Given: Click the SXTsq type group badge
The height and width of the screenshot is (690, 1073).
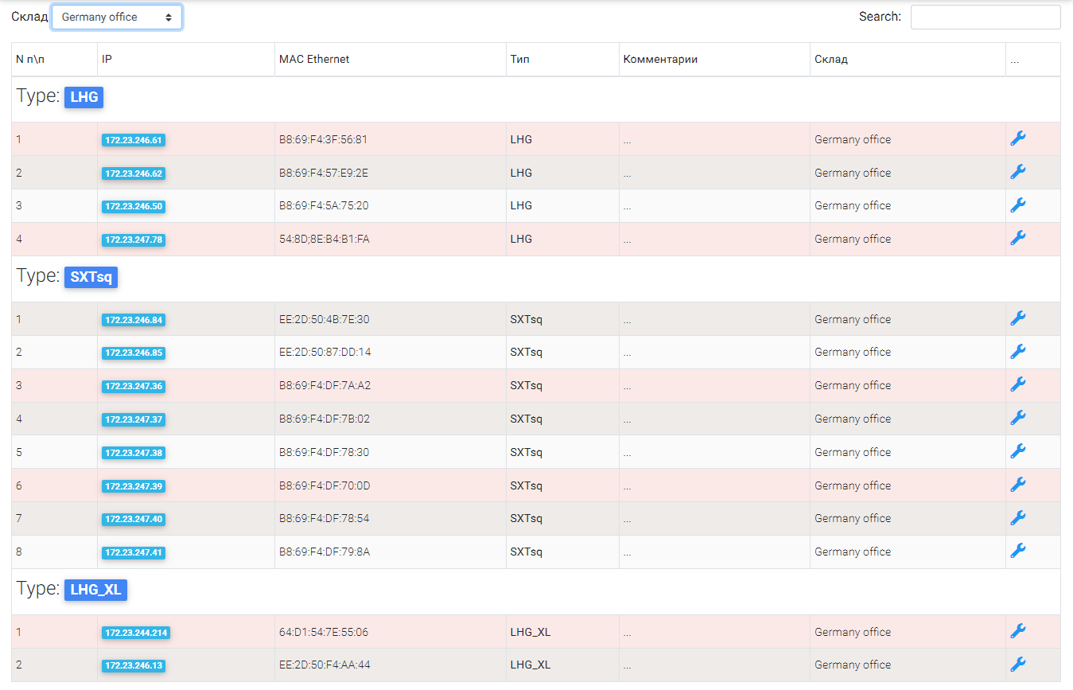Looking at the screenshot, I should (91, 277).
